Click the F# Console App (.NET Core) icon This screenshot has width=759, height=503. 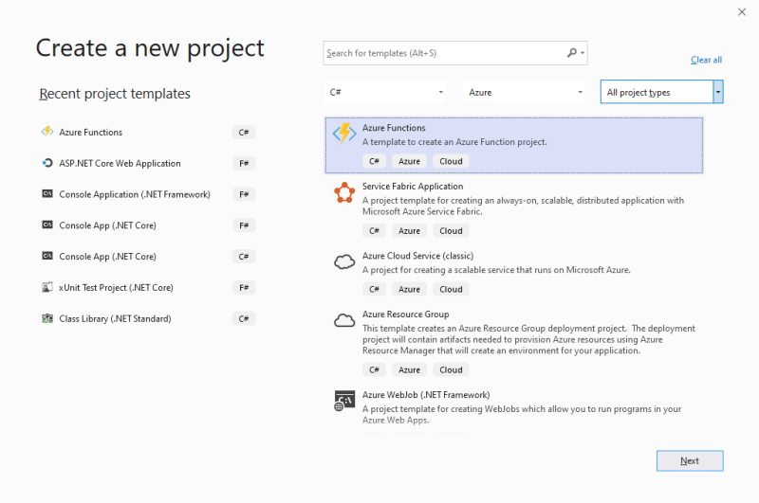tap(46, 225)
